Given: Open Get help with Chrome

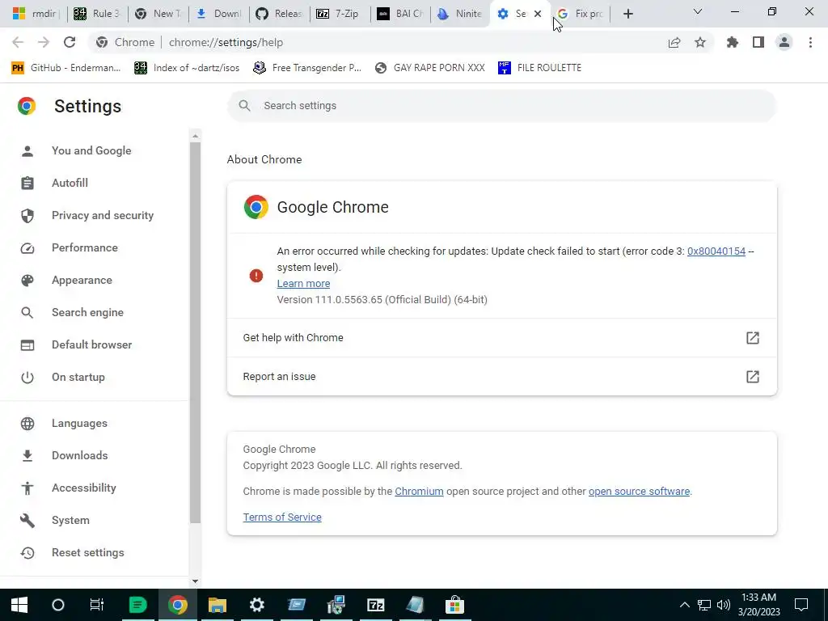Looking at the screenshot, I should pos(501,337).
